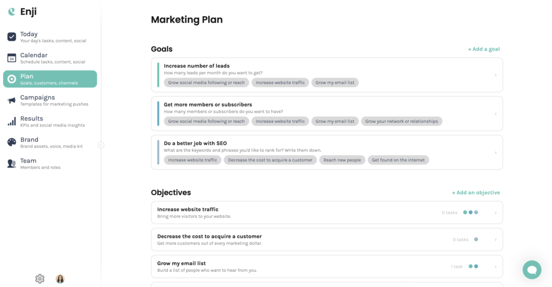This screenshot has height=287, width=552.
Task: Select the Plan menu item
Action: pos(50,79)
